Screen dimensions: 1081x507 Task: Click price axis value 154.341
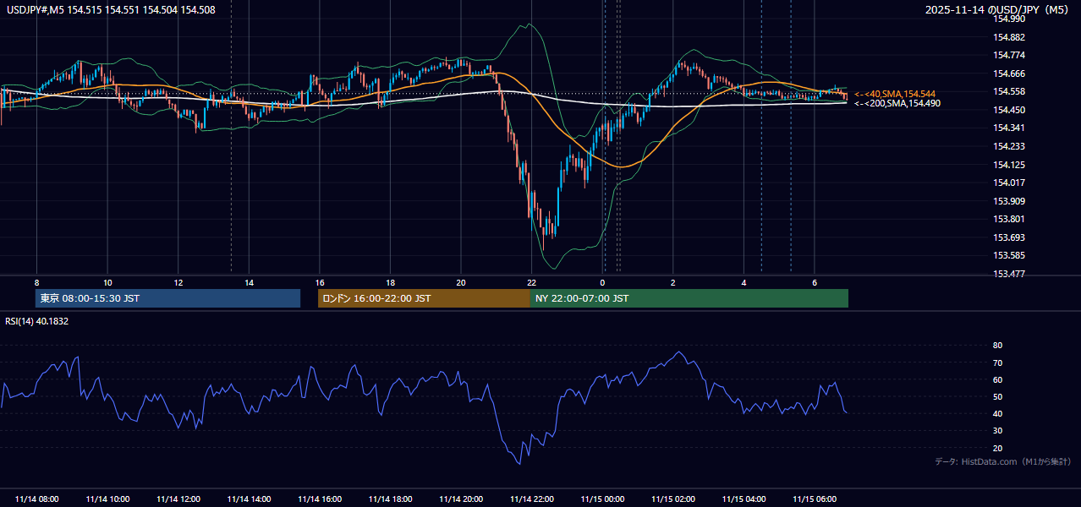(x=1009, y=128)
